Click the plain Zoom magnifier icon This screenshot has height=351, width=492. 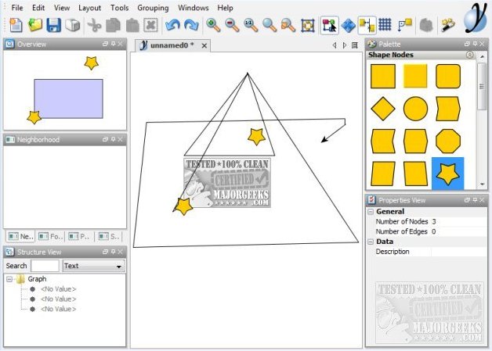click(x=270, y=25)
